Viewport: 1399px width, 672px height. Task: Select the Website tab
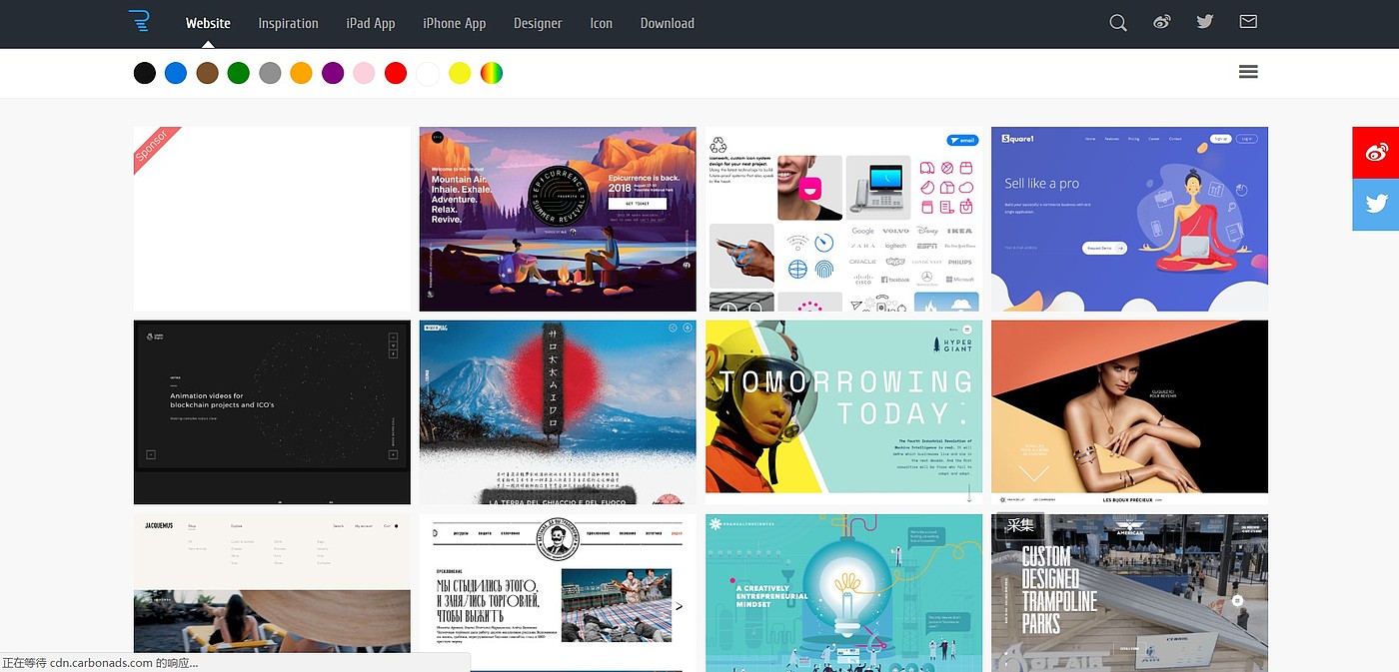tap(208, 23)
